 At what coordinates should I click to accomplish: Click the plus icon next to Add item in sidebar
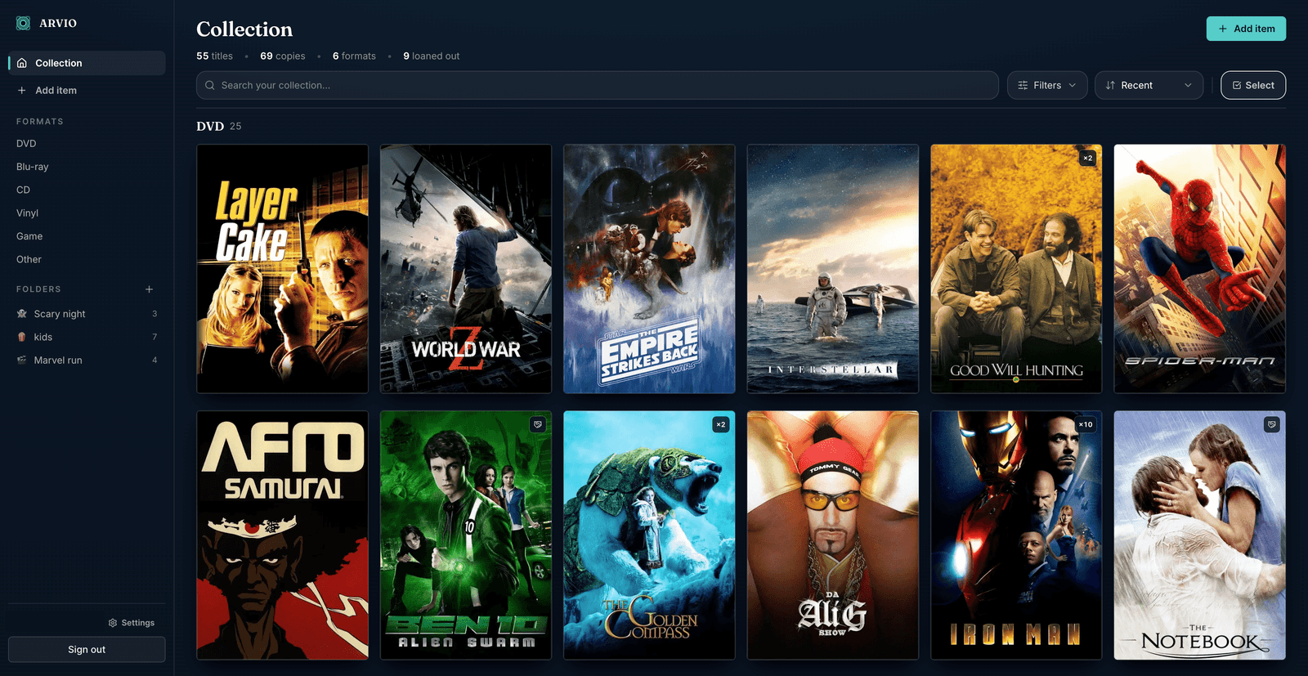pos(22,91)
